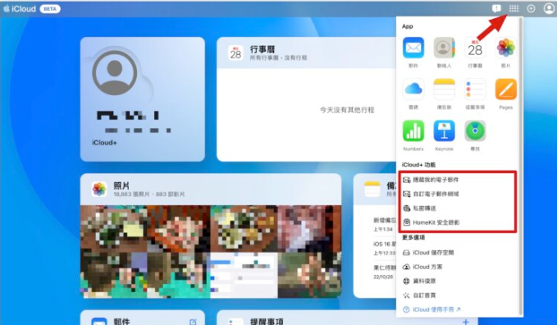Open the profile tile showing iCloud+
557x325 pixels.
click(x=143, y=99)
